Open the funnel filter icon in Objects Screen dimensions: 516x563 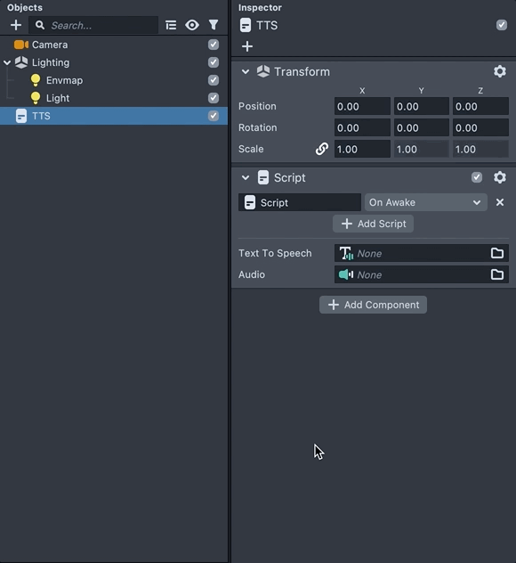pos(214,25)
